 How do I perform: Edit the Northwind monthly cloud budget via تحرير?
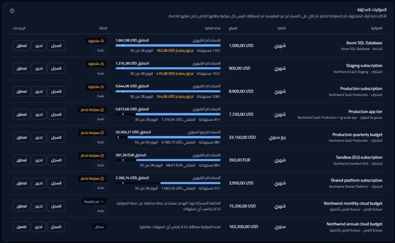point(39,206)
